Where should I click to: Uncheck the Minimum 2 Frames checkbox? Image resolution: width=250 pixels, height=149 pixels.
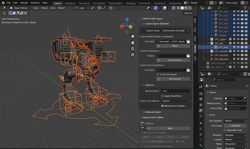(x=162, y=106)
